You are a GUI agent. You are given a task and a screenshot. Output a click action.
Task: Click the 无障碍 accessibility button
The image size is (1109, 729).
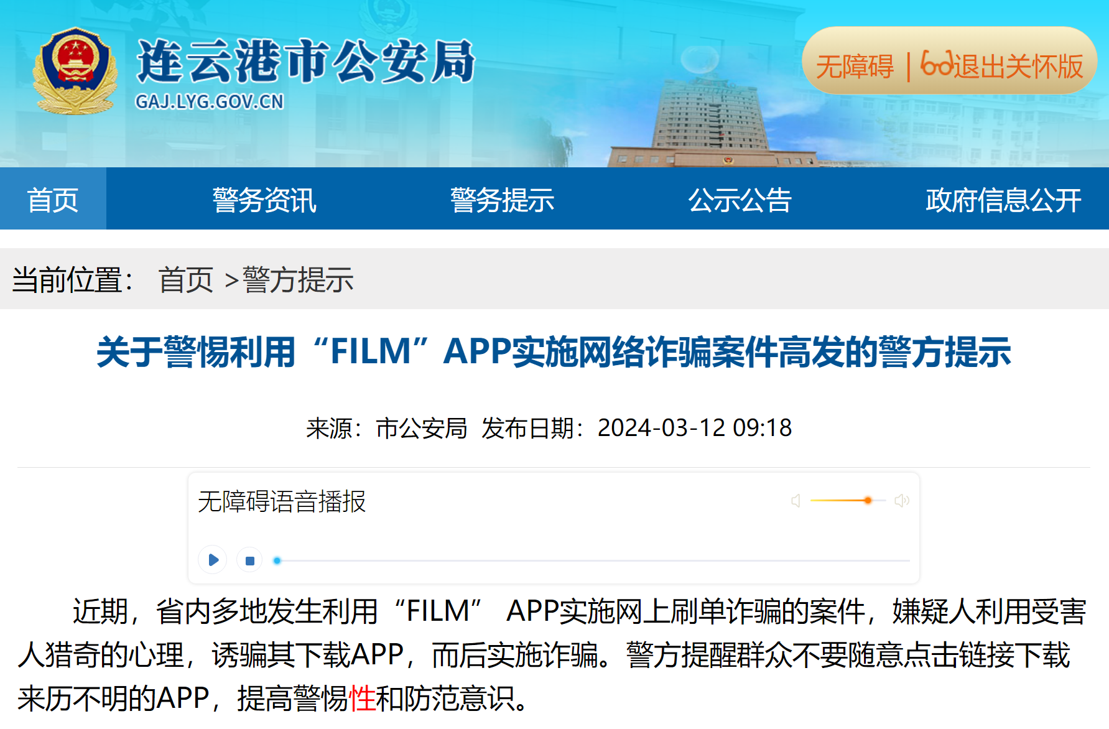click(855, 66)
